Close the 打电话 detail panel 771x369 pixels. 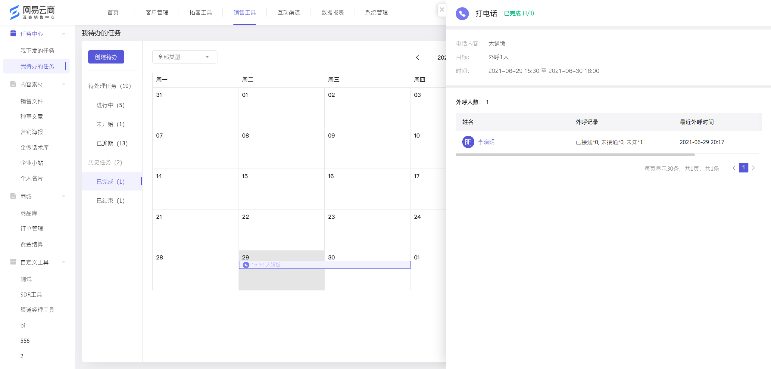tap(442, 10)
